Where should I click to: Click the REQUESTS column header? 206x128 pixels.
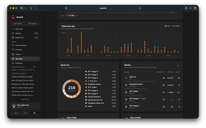(x=160, y=72)
